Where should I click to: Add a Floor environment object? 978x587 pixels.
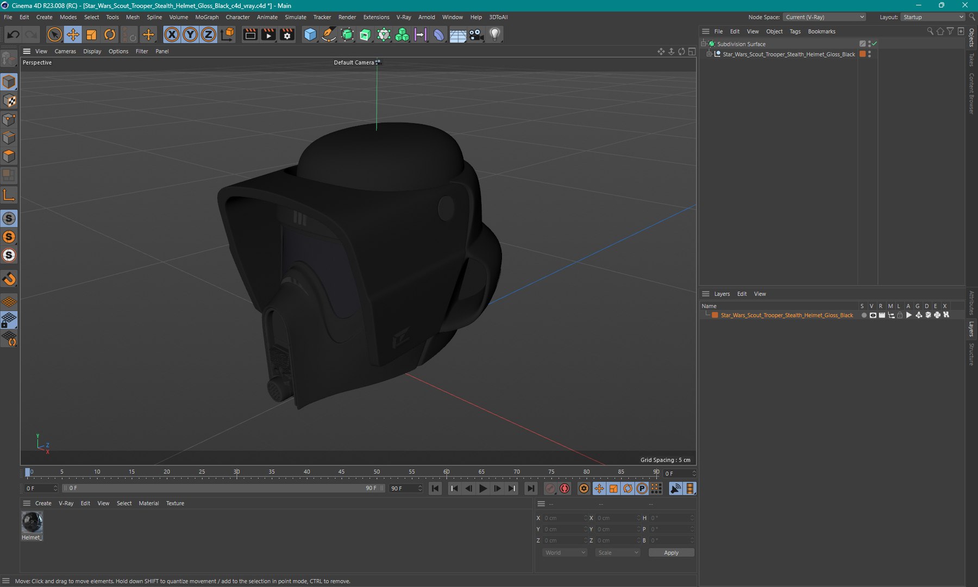pos(457,35)
